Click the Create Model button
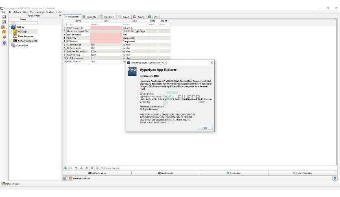 pos(166,173)
